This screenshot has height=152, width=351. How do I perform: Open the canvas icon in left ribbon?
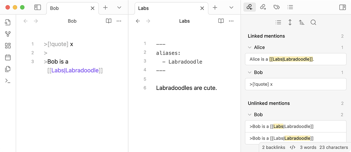[x=8, y=46]
